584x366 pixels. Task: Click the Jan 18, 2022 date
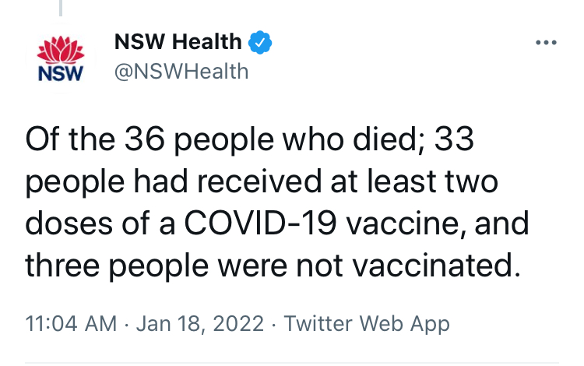[x=201, y=324]
